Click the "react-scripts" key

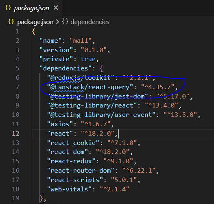click(x=75, y=180)
